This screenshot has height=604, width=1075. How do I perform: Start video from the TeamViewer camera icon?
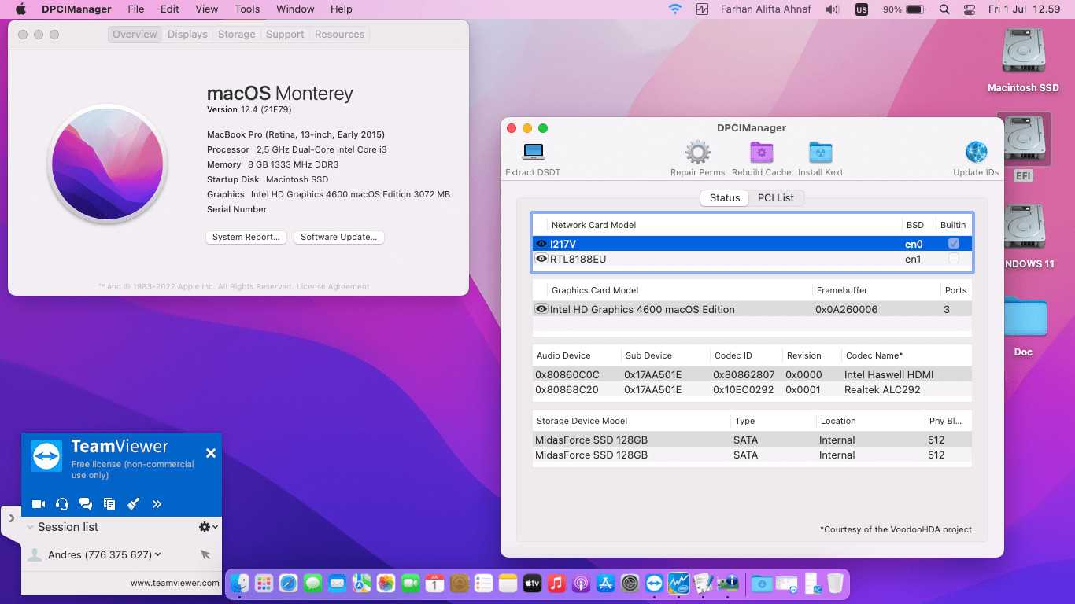tap(38, 504)
